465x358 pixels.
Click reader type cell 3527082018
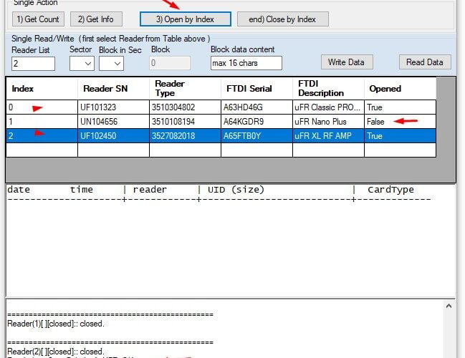point(185,136)
